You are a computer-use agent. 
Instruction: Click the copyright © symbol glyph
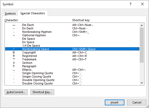tap(14, 52)
